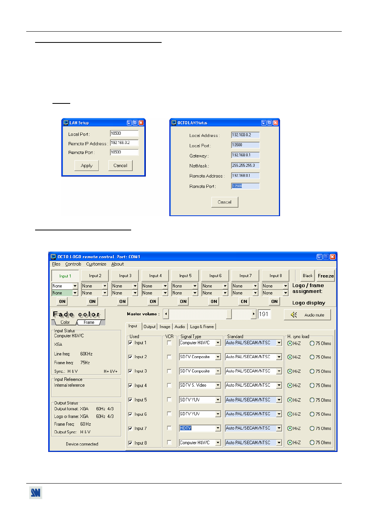Image resolution: width=368 pixels, height=521 pixels.
Task: Switch to the Logo & Frame tab
Action: [x=202, y=326]
